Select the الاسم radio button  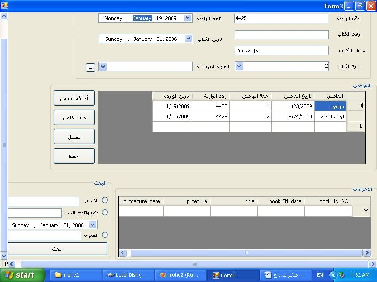(x=105, y=200)
